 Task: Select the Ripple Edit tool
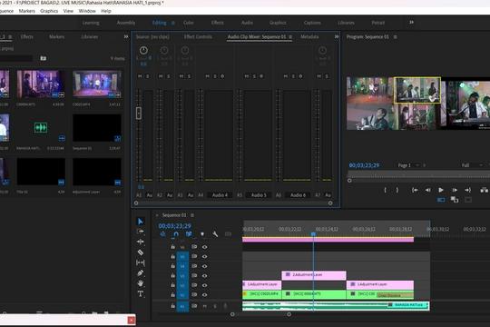pyautogui.click(x=141, y=242)
